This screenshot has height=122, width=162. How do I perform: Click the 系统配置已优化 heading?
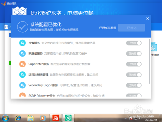coord(46,24)
